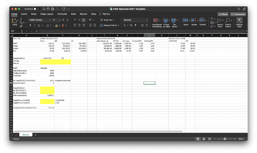Open the Sort & Filter tool

tap(219, 22)
